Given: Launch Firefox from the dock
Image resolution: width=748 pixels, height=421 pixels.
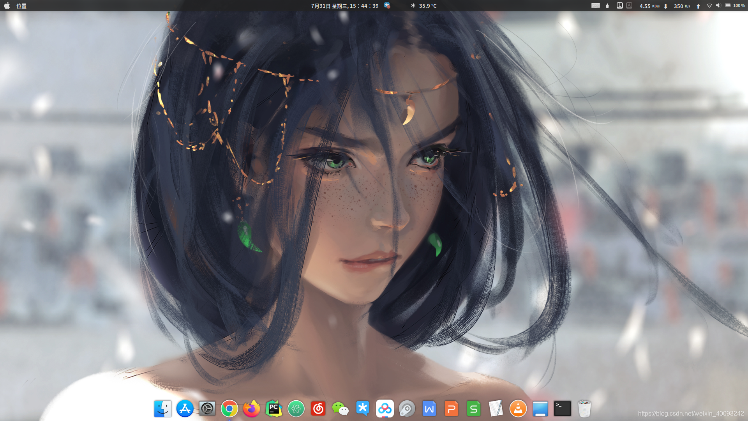Looking at the screenshot, I should pyautogui.click(x=252, y=409).
